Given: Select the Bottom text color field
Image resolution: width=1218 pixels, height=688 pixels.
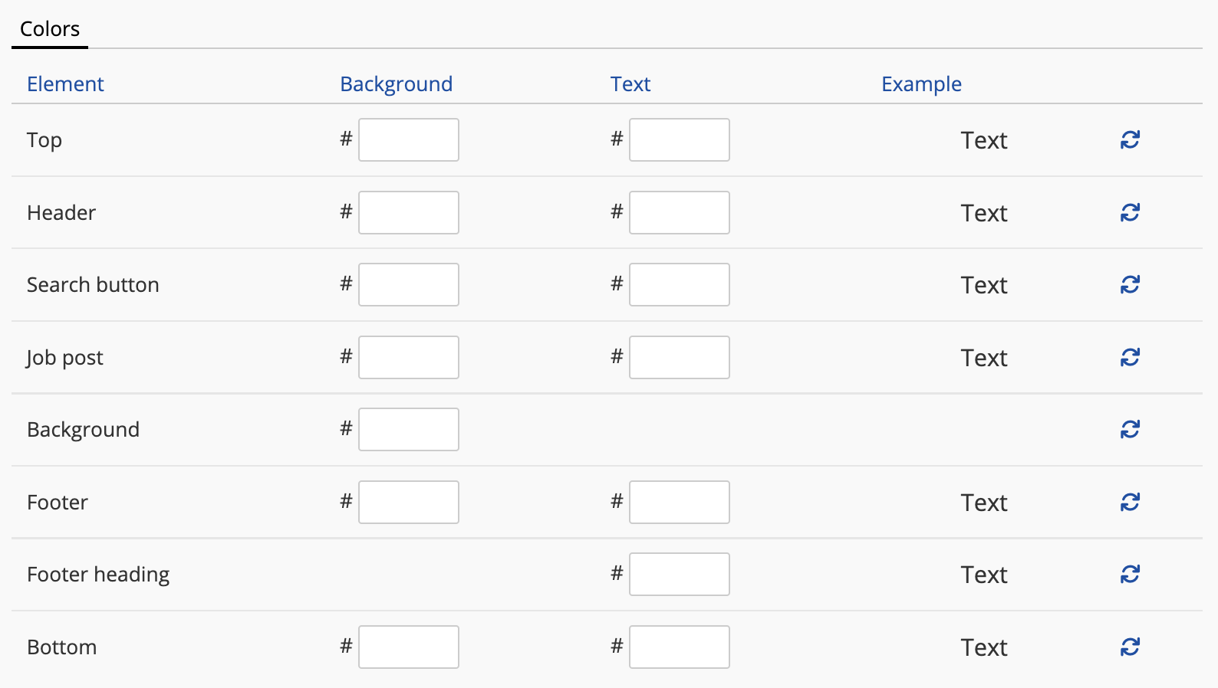Looking at the screenshot, I should [x=680, y=647].
